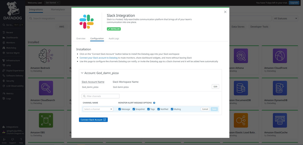Click the Save channel button
Viewport: 303px width, 145px height.
point(214,109)
